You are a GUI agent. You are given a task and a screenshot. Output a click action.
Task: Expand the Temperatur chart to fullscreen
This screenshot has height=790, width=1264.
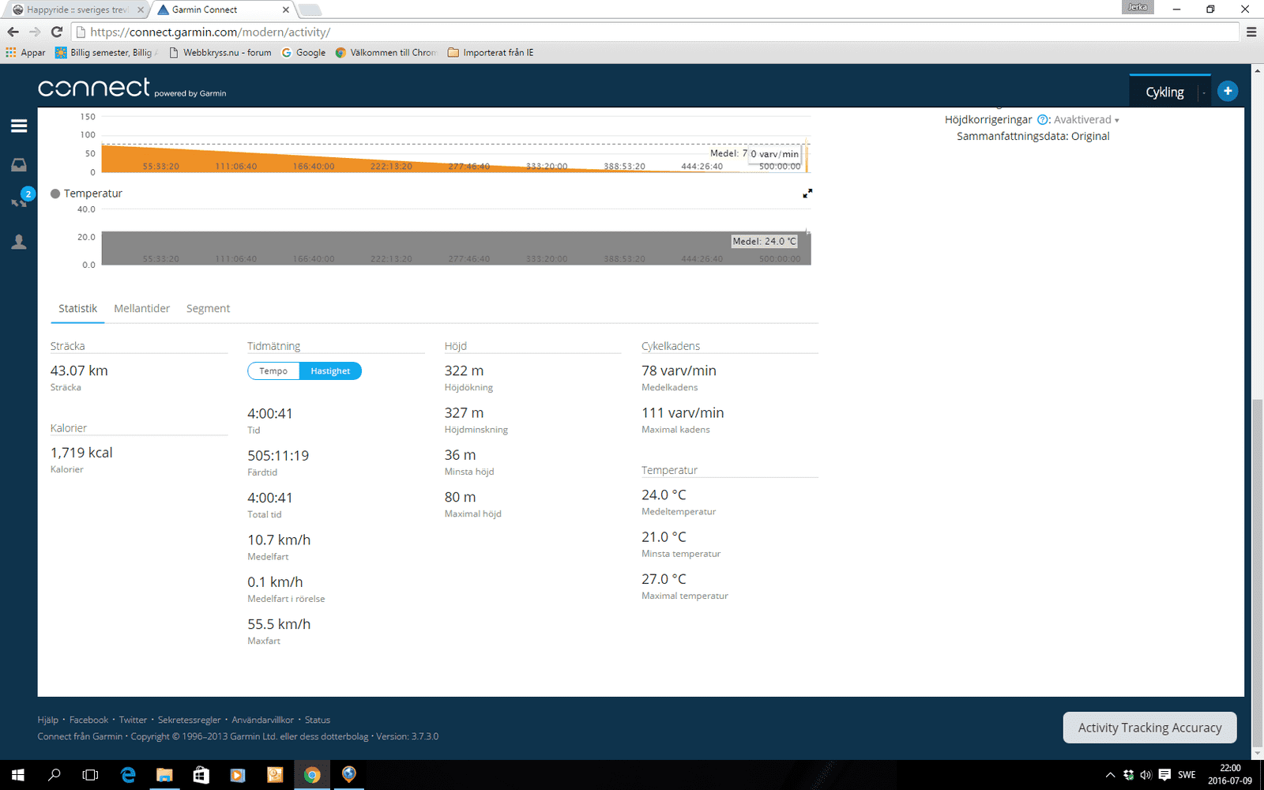tap(807, 194)
